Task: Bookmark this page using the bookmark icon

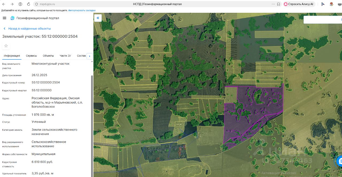Action: point(278,4)
